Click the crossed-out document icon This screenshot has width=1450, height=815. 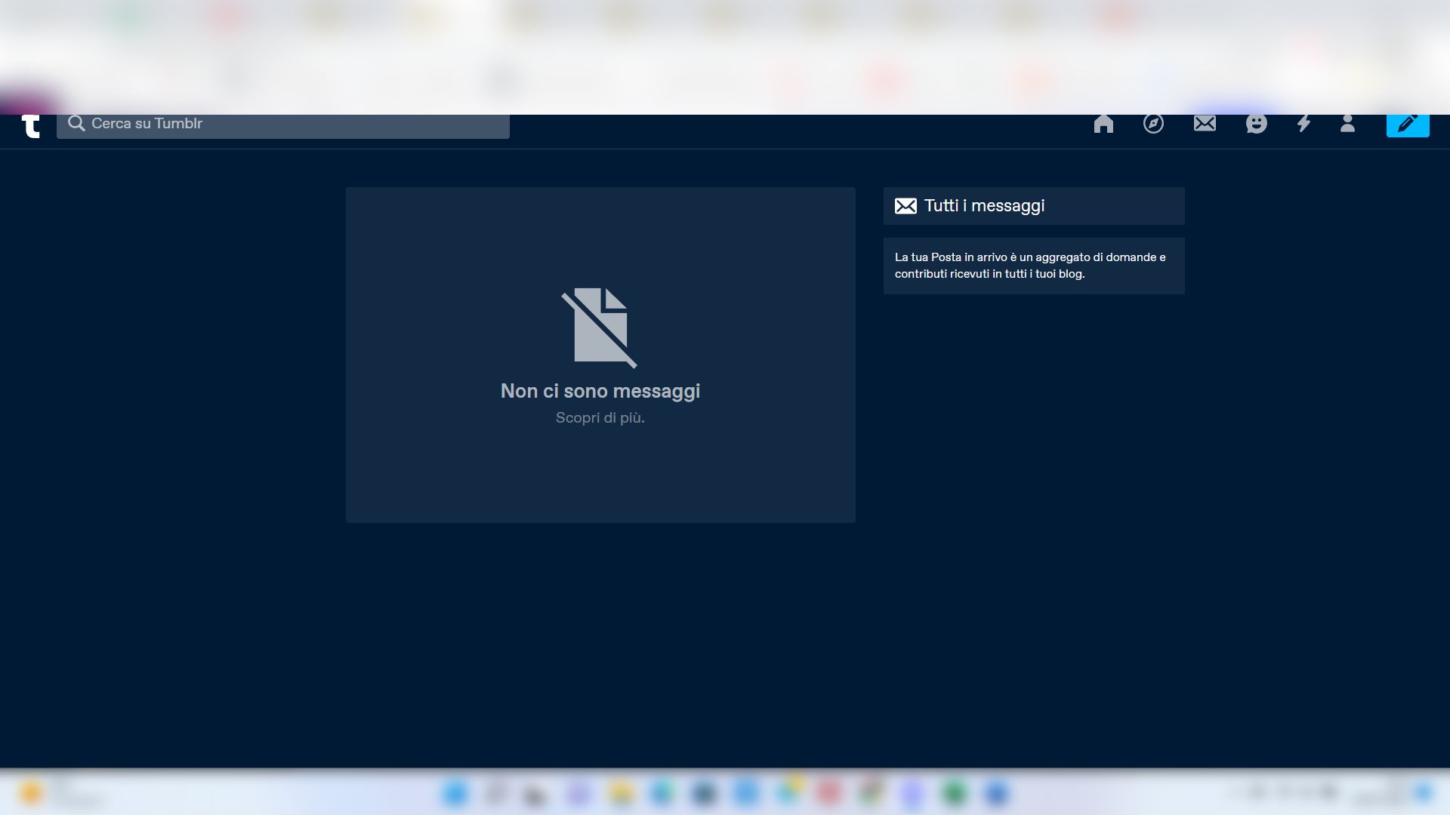600,328
